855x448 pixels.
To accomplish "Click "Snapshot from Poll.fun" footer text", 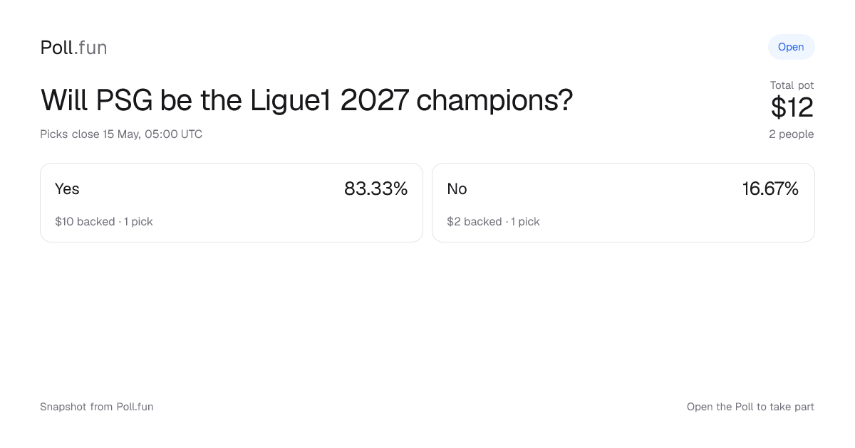I will pyautogui.click(x=97, y=407).
